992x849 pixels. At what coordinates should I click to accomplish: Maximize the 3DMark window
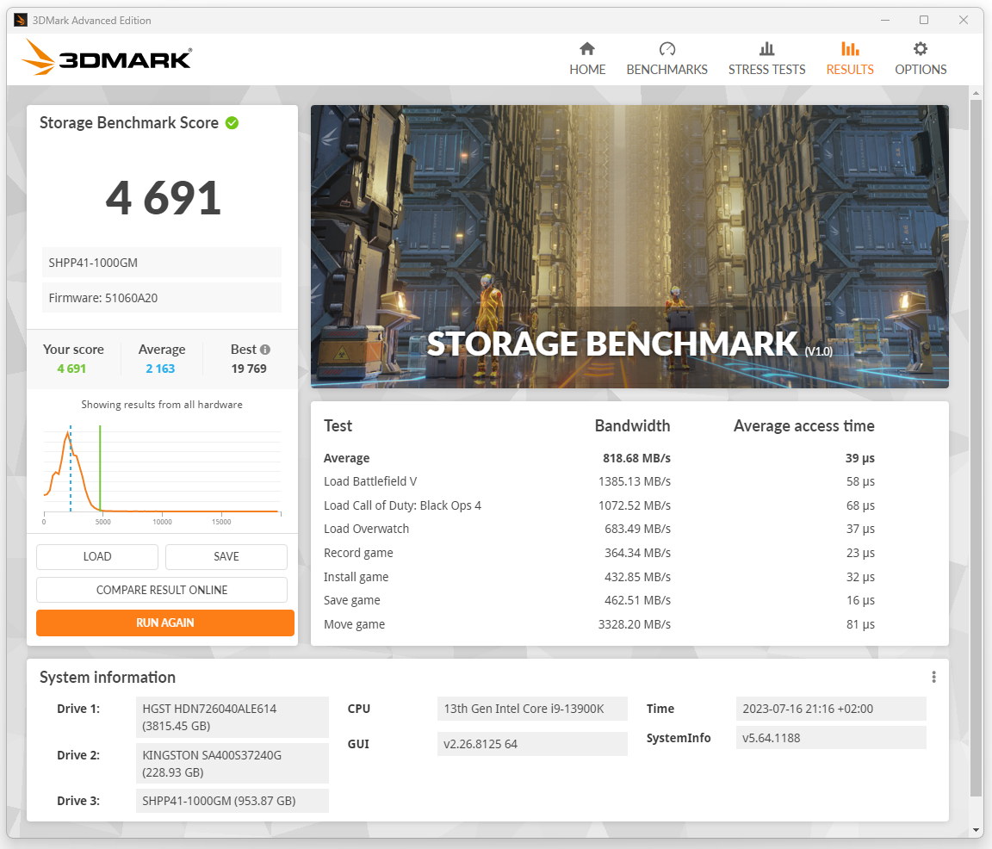coord(924,21)
